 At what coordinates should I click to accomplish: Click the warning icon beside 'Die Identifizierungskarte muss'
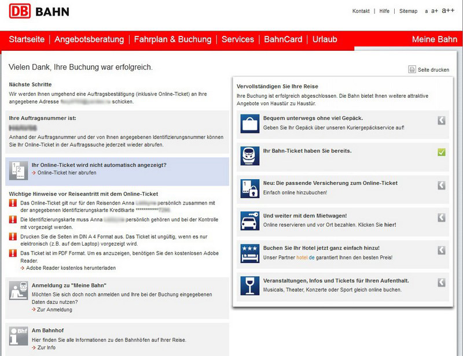13,220
